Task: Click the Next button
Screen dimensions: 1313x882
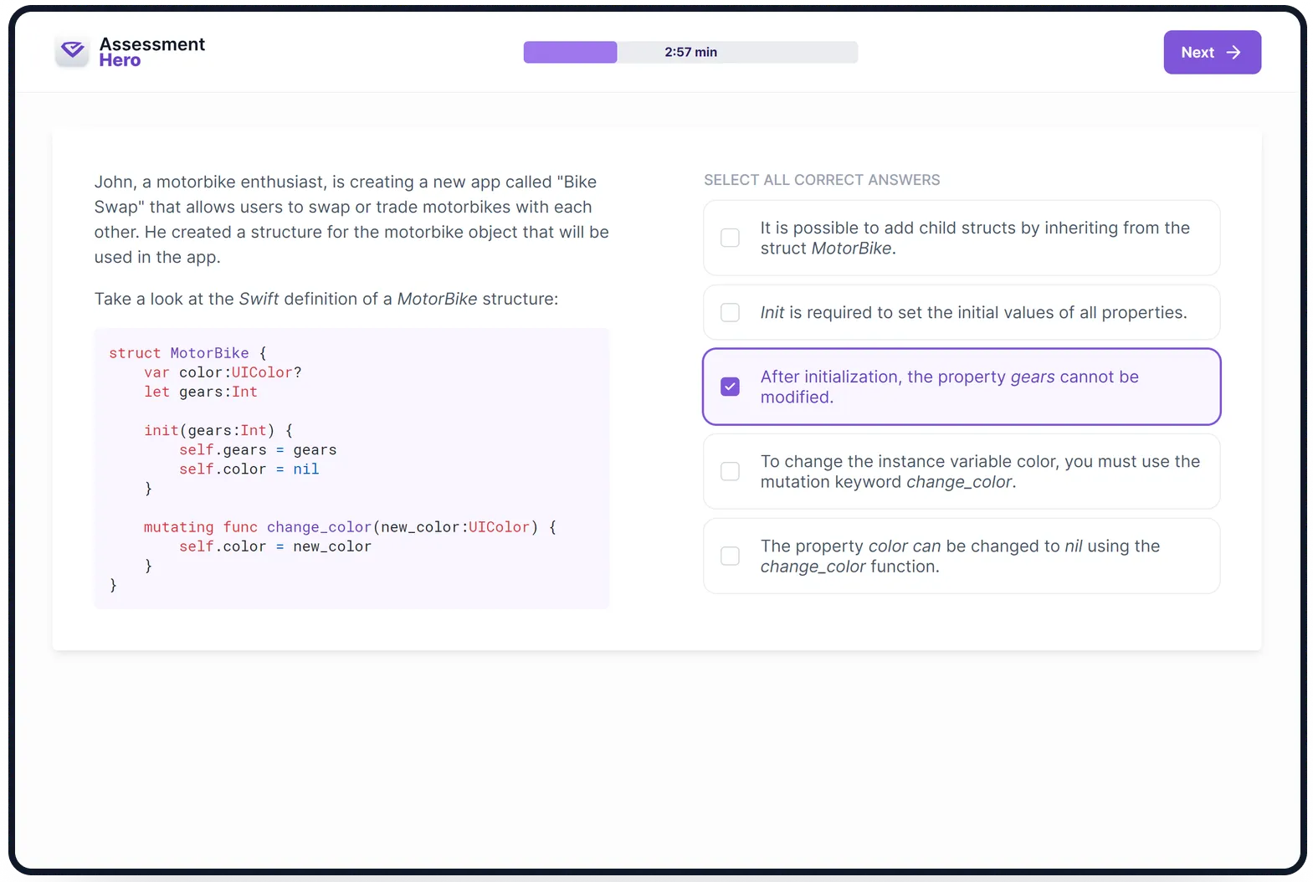Action: tap(1212, 52)
